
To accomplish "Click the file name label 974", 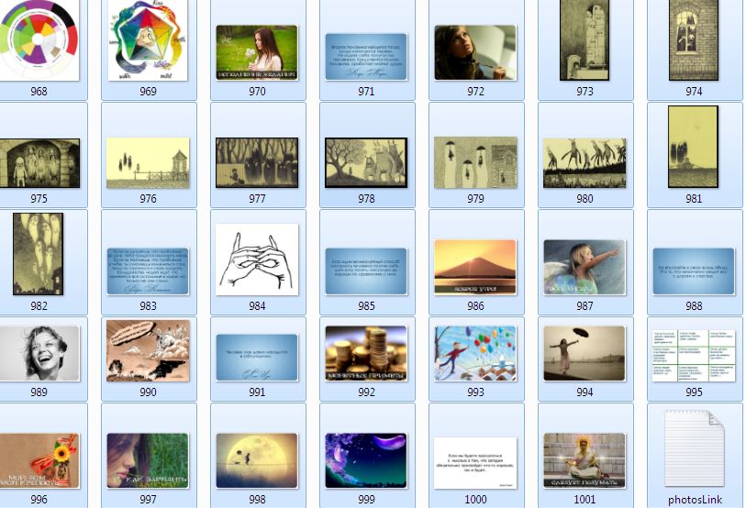I will (694, 91).
